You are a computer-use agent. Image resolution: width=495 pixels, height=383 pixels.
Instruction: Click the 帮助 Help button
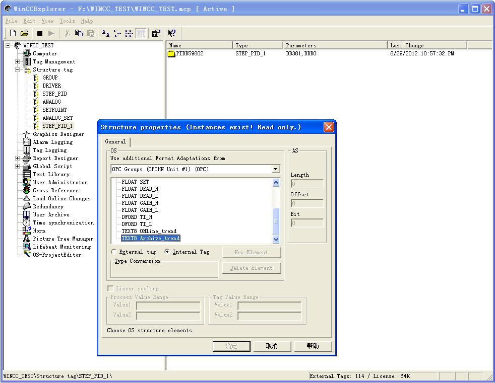coord(313,346)
